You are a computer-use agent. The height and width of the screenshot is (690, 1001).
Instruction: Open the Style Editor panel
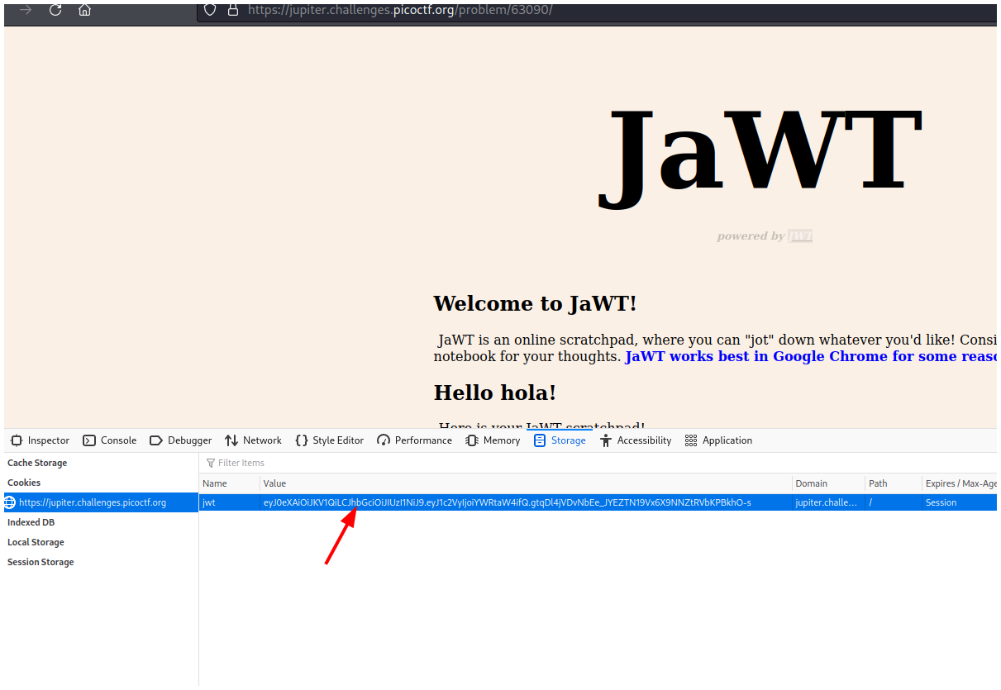point(330,440)
